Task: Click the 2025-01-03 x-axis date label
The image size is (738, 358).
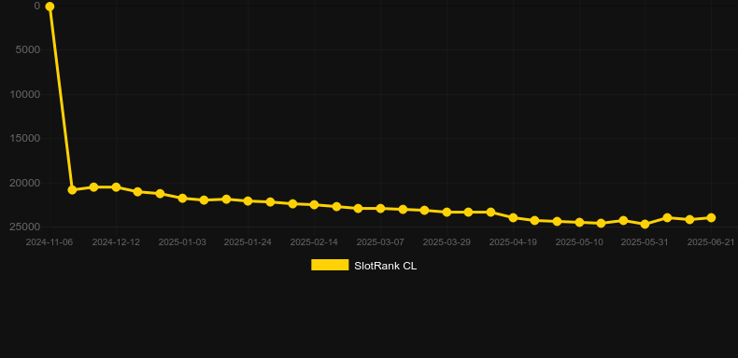Action: click(182, 242)
